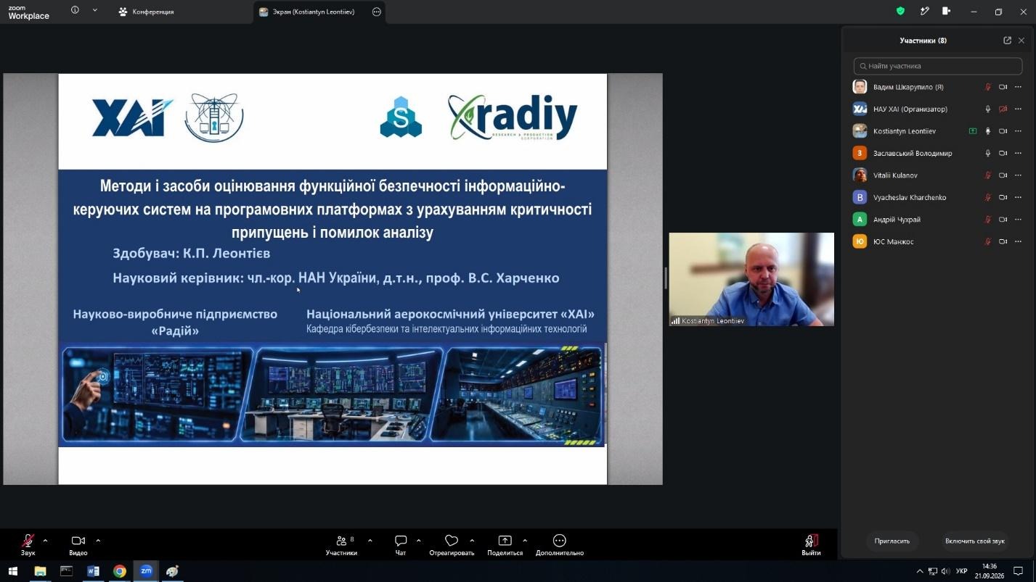This screenshot has height=582, width=1036.
Task: Expand video options arrow beside Видео
Action: click(98, 541)
